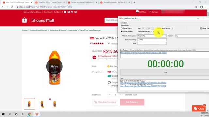
Task: Click minus icon to decrease Kuantitas
Action: [x=110, y=95]
